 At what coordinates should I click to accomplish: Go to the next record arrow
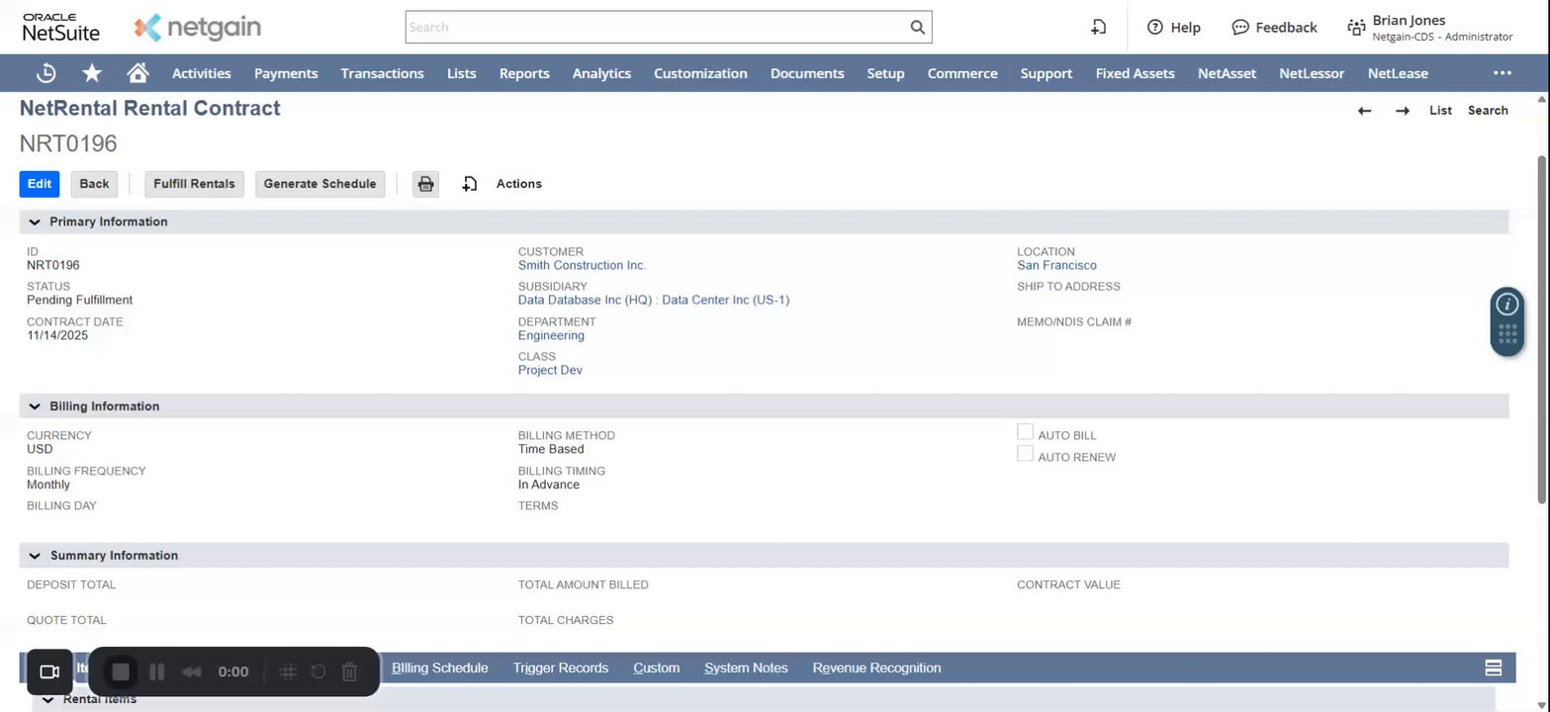pyautogui.click(x=1403, y=111)
